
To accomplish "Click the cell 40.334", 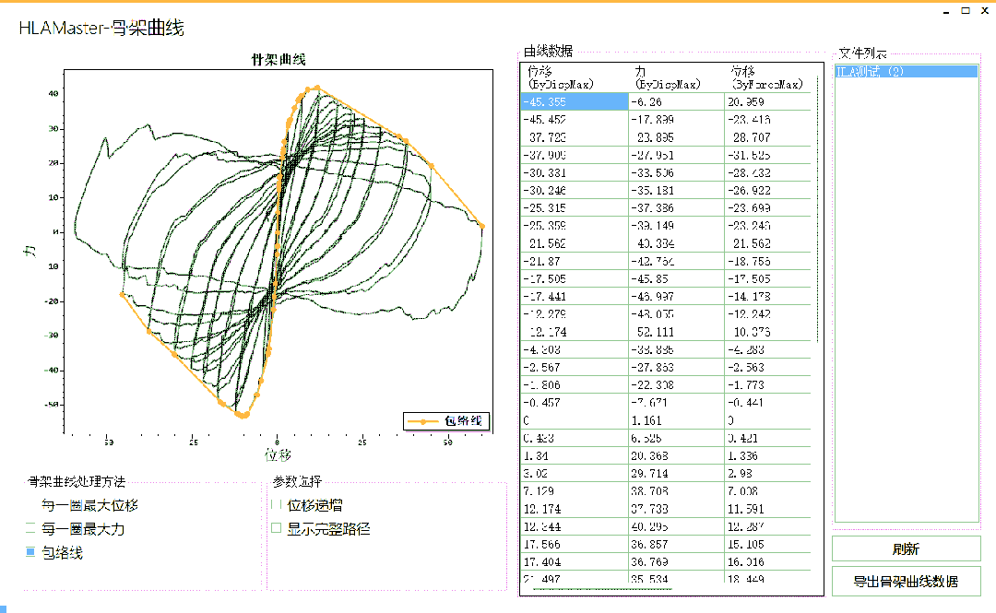I will point(677,243).
